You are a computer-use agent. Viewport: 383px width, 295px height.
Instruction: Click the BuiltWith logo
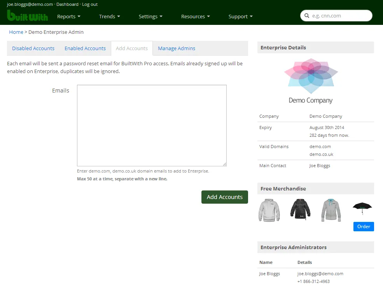click(27, 16)
